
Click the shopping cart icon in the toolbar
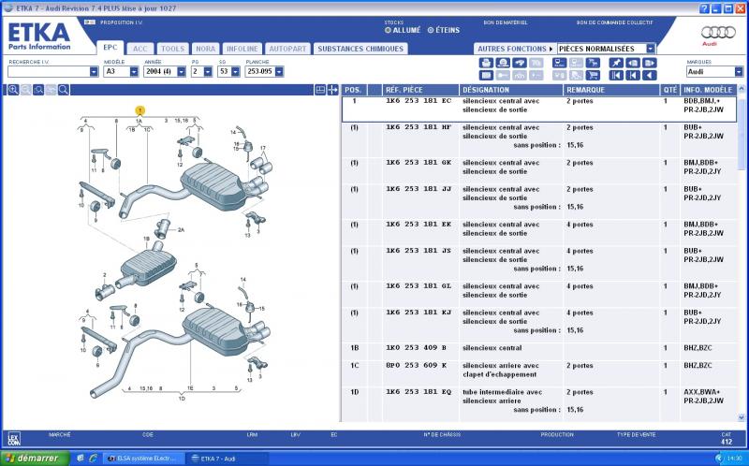pyautogui.click(x=593, y=76)
